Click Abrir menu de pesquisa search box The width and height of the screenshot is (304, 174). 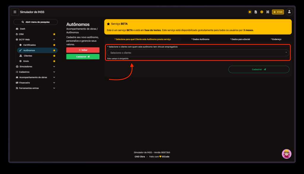pos(36,22)
